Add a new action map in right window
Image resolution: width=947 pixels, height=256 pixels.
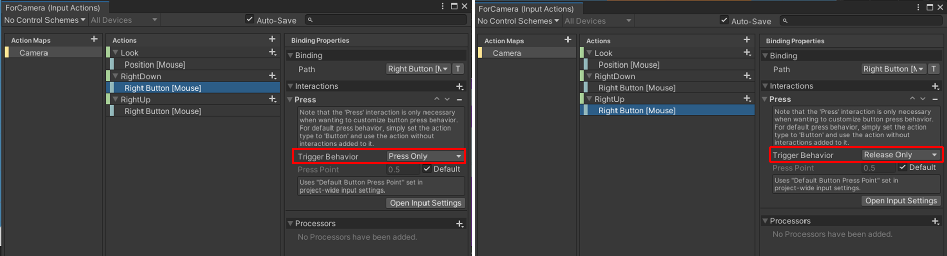(x=568, y=40)
